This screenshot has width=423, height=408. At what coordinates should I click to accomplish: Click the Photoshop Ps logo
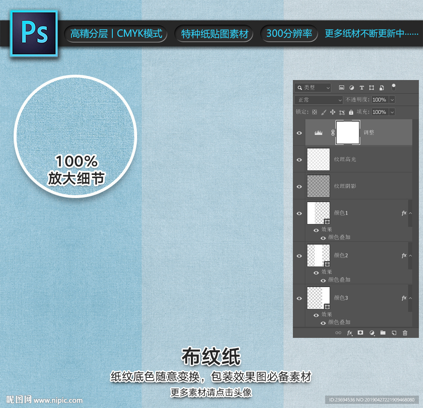(x=34, y=33)
